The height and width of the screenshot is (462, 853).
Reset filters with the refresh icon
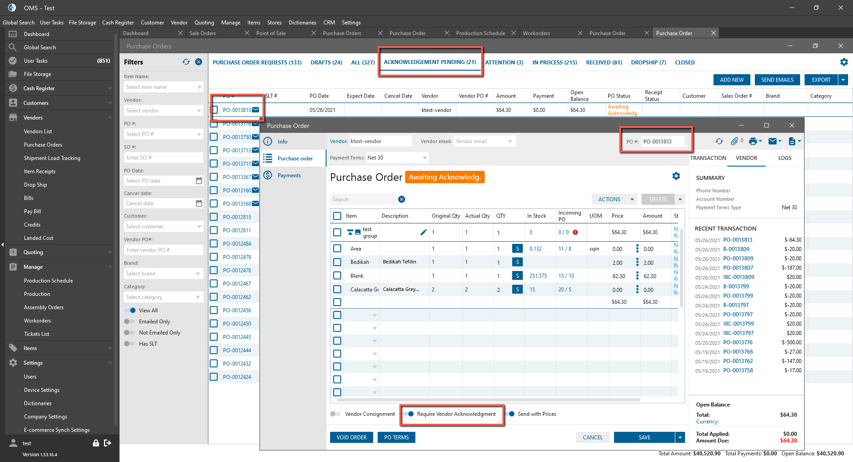pyautogui.click(x=186, y=62)
